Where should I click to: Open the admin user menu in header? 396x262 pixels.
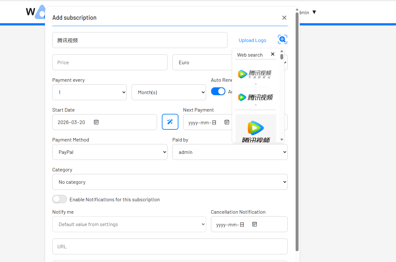307,12
